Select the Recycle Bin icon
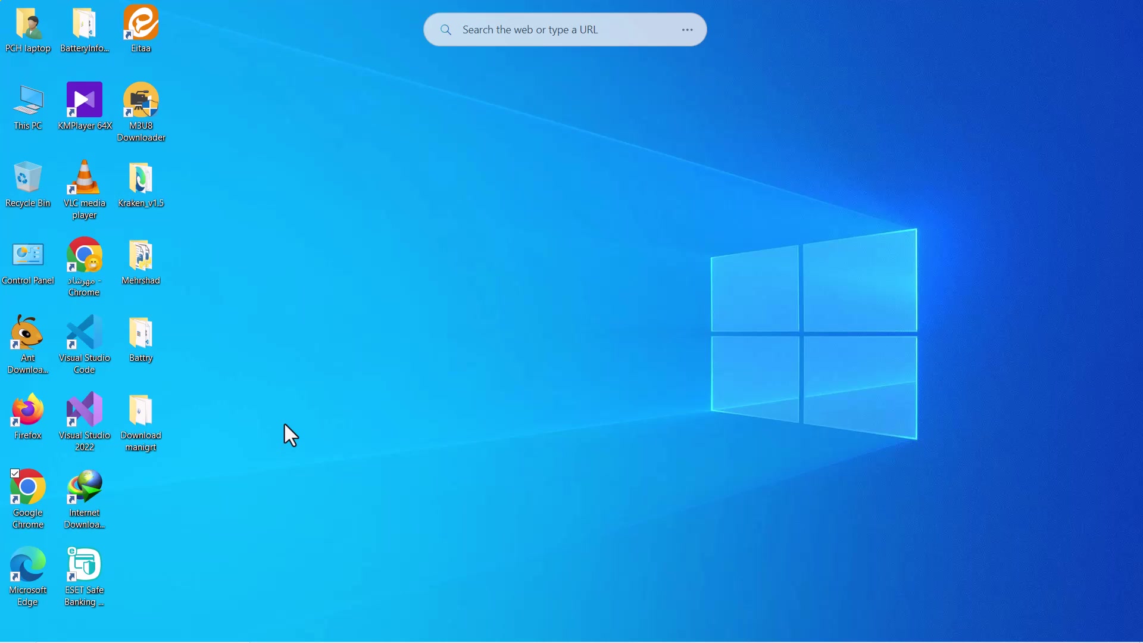This screenshot has width=1143, height=643. (28, 177)
